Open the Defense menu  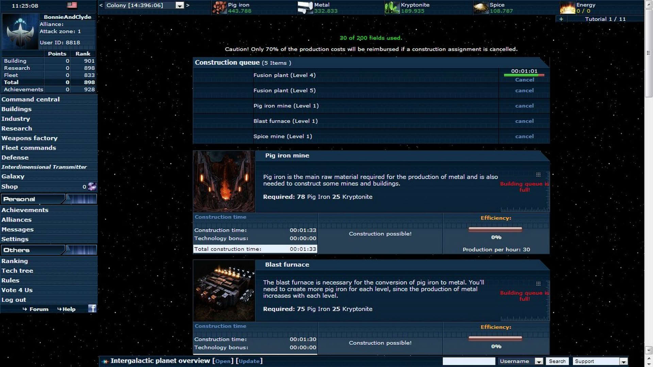pyautogui.click(x=15, y=157)
